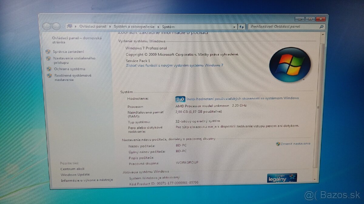The height and width of the screenshot is (204, 364).
Task: Click the WORKGROUP value text
Action: 187,162
